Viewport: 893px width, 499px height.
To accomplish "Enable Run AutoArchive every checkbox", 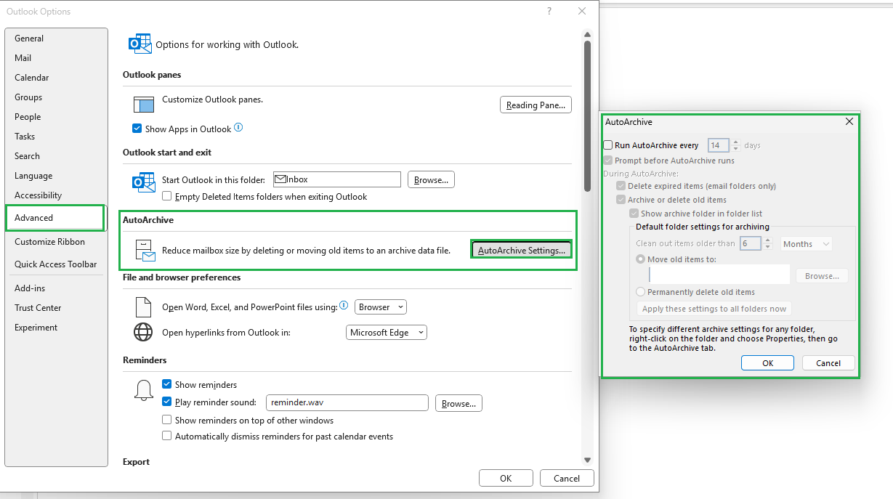I will pos(608,145).
